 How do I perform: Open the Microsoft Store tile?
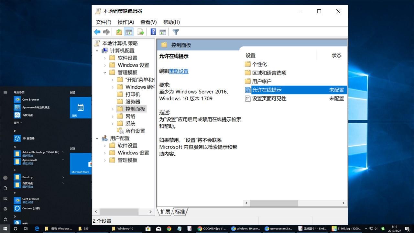click(81, 164)
